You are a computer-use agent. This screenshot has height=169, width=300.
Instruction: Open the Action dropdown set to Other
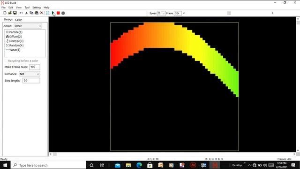coord(28,26)
